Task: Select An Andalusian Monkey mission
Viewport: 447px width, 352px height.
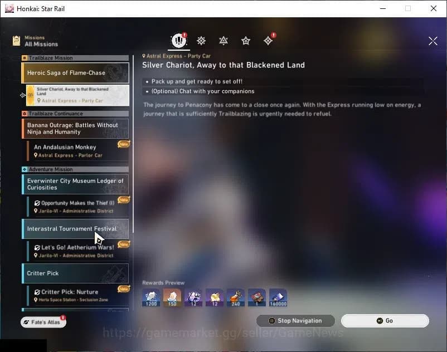Action: (x=77, y=151)
